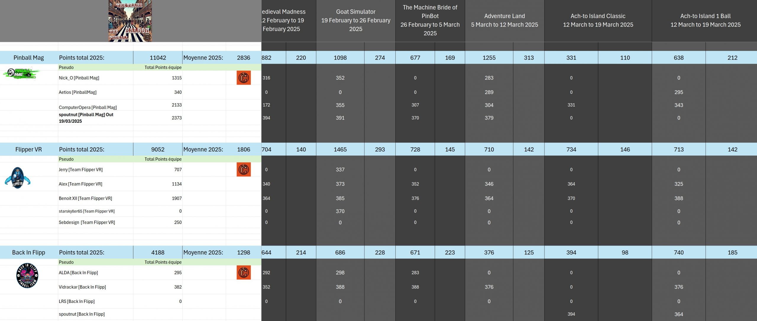Click the Flipper VR team logo
The height and width of the screenshot is (321, 757).
[17, 178]
